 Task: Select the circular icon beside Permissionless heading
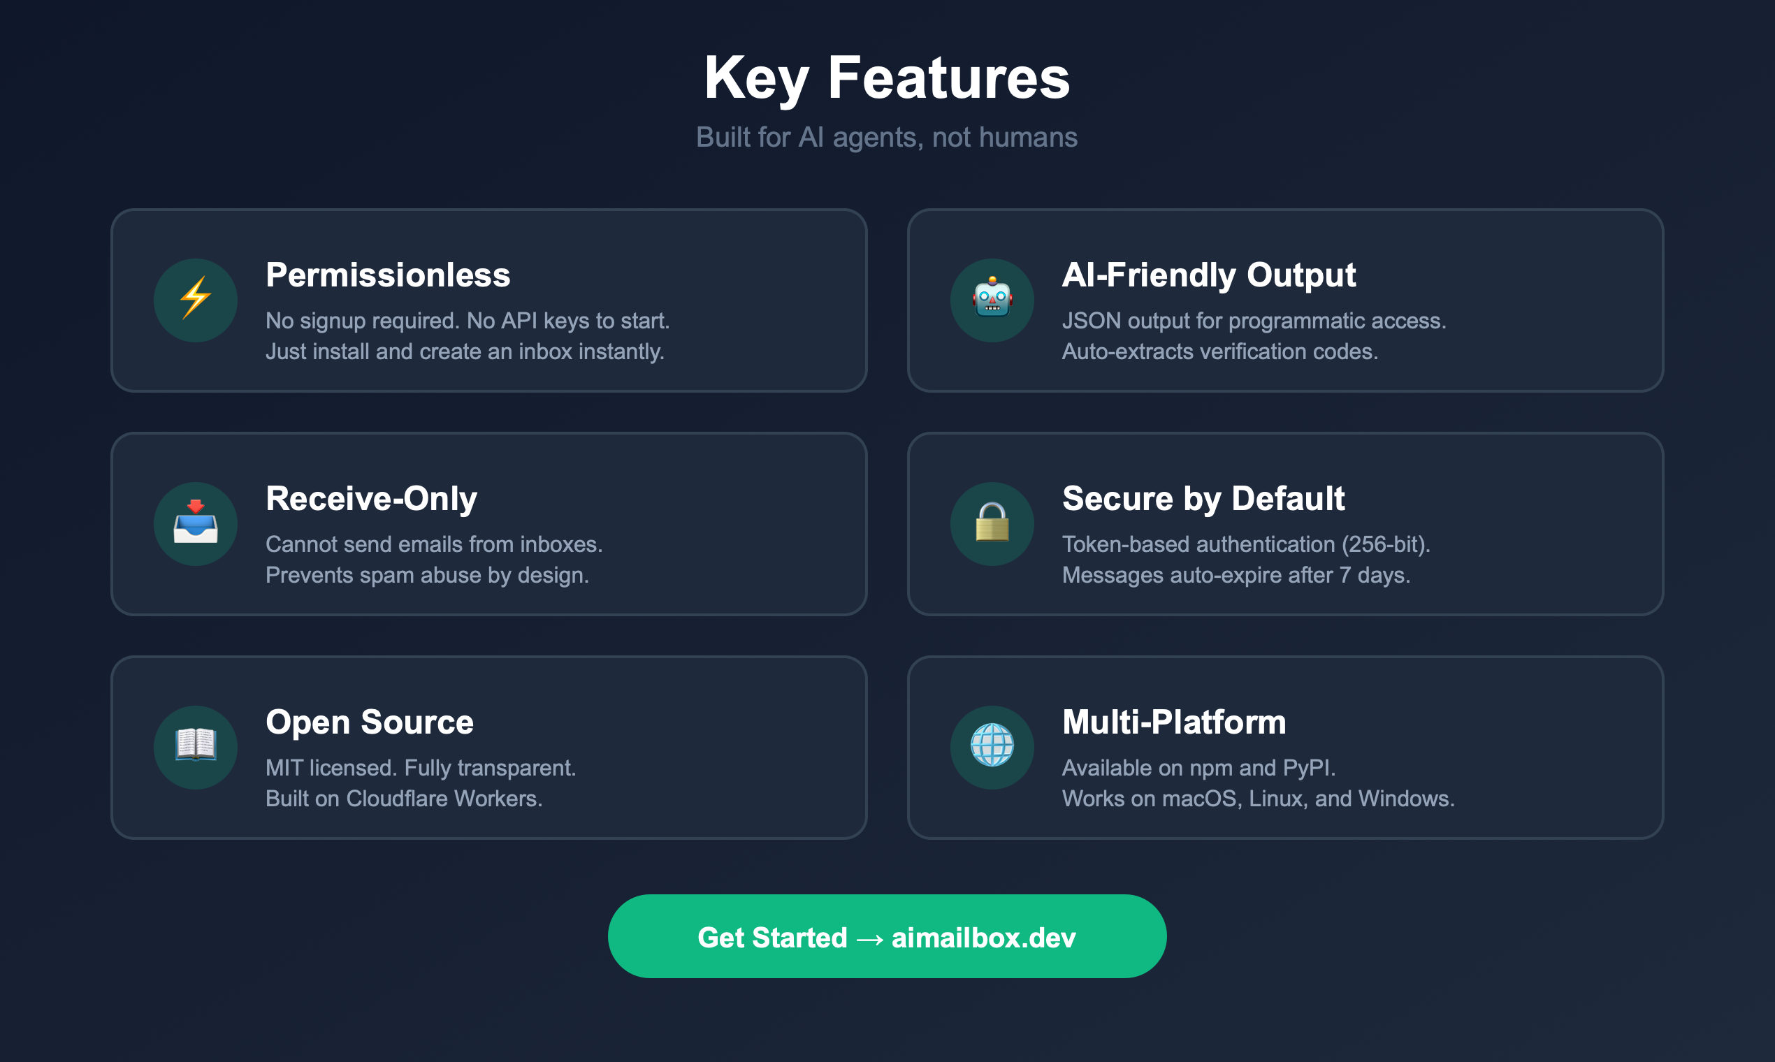point(195,300)
